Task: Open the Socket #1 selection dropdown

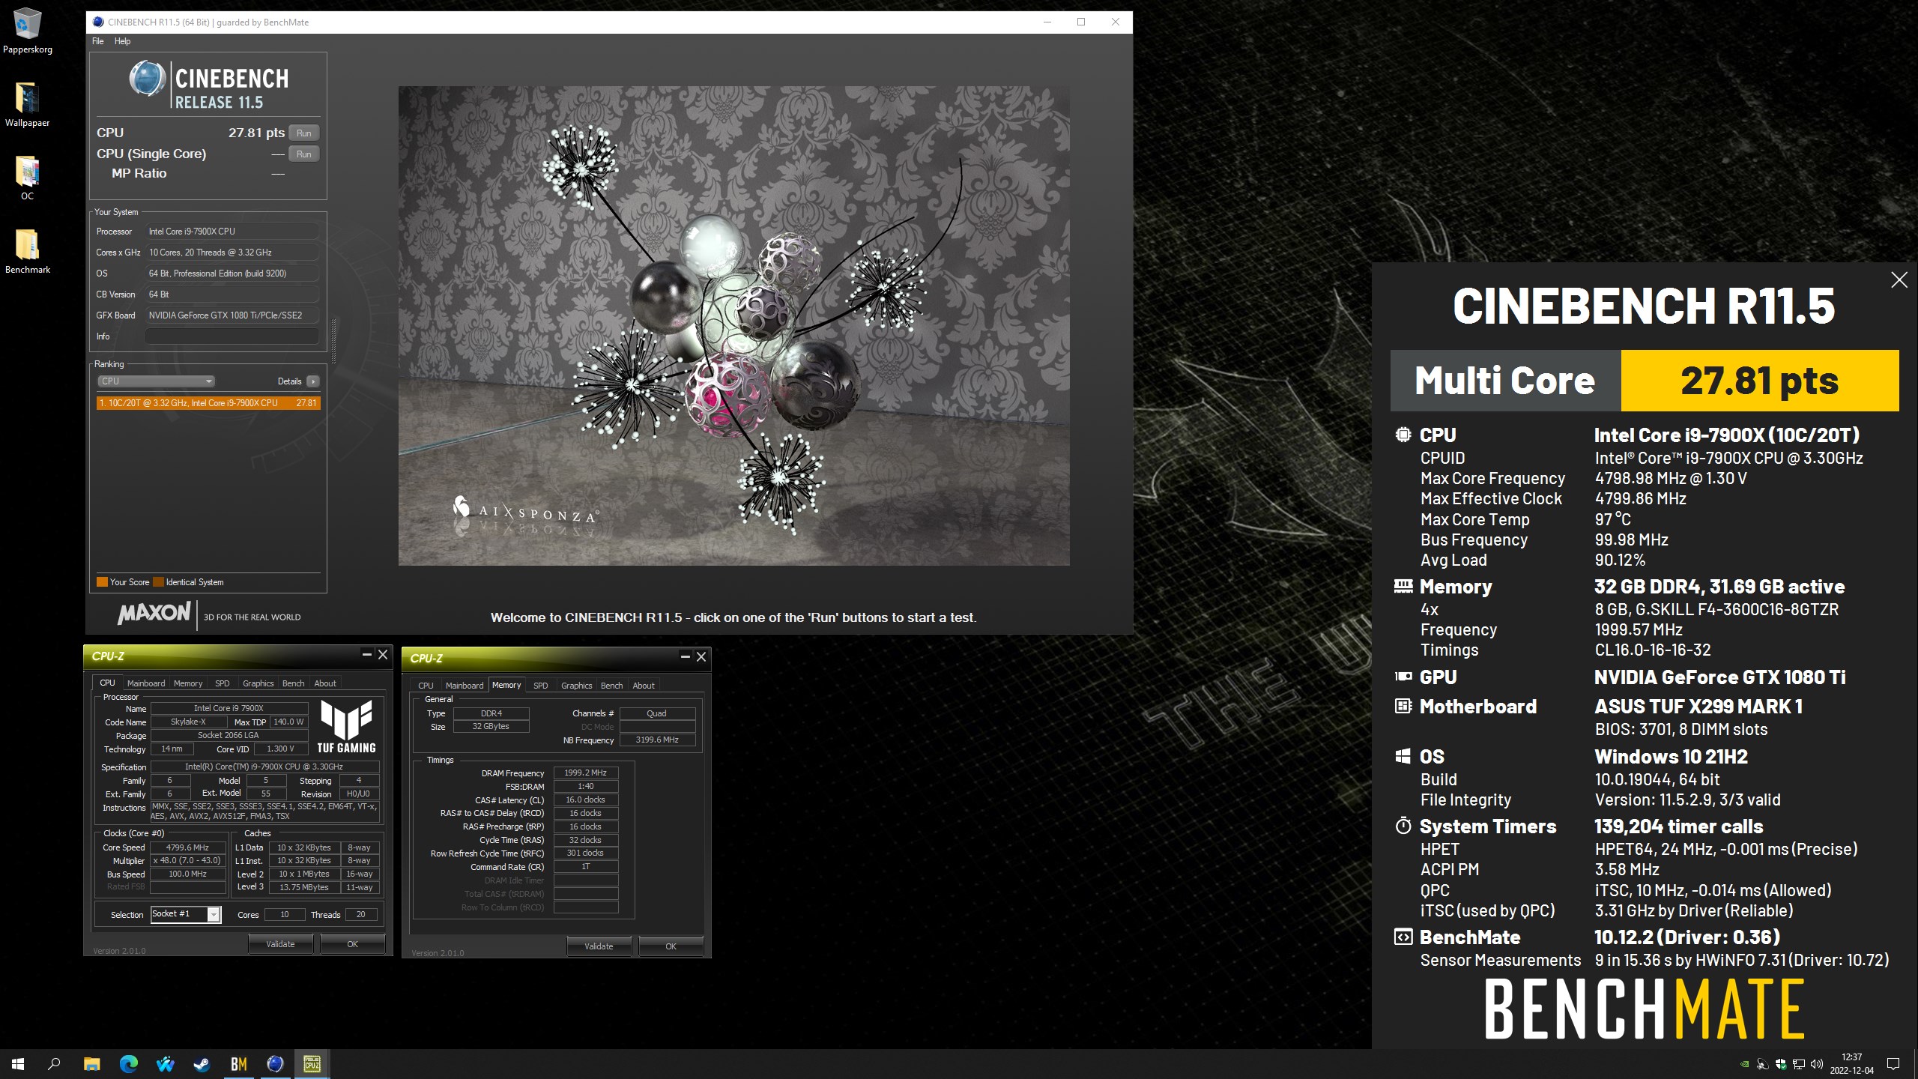Action: [x=186, y=914]
